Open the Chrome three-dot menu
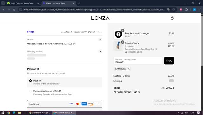The width and height of the screenshot is (203, 115). [x=200, y=10]
